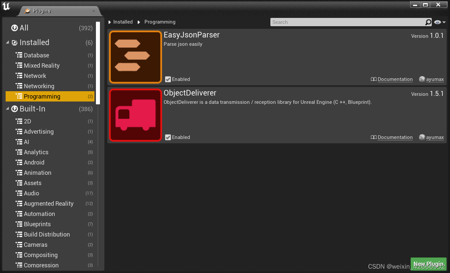This screenshot has height=273, width=450.
Task: Uncheck Enabled for ObjectDeliverer
Action: click(x=168, y=137)
